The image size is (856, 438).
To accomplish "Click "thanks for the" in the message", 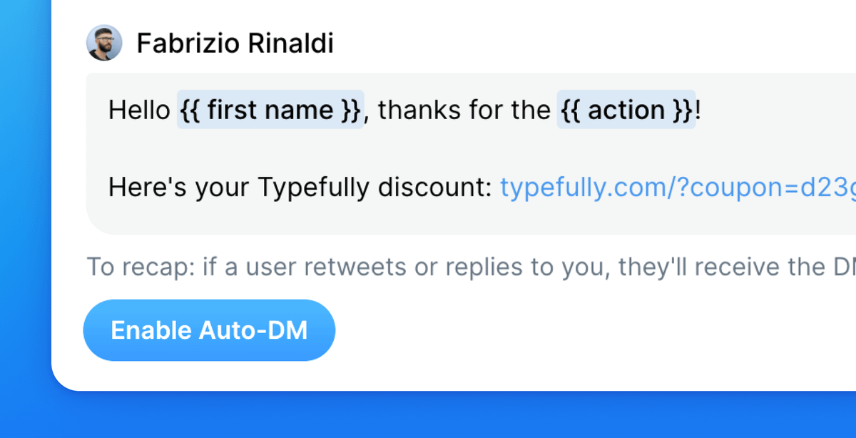I will click(464, 110).
